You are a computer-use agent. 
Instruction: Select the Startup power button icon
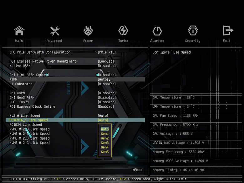coord(157,31)
